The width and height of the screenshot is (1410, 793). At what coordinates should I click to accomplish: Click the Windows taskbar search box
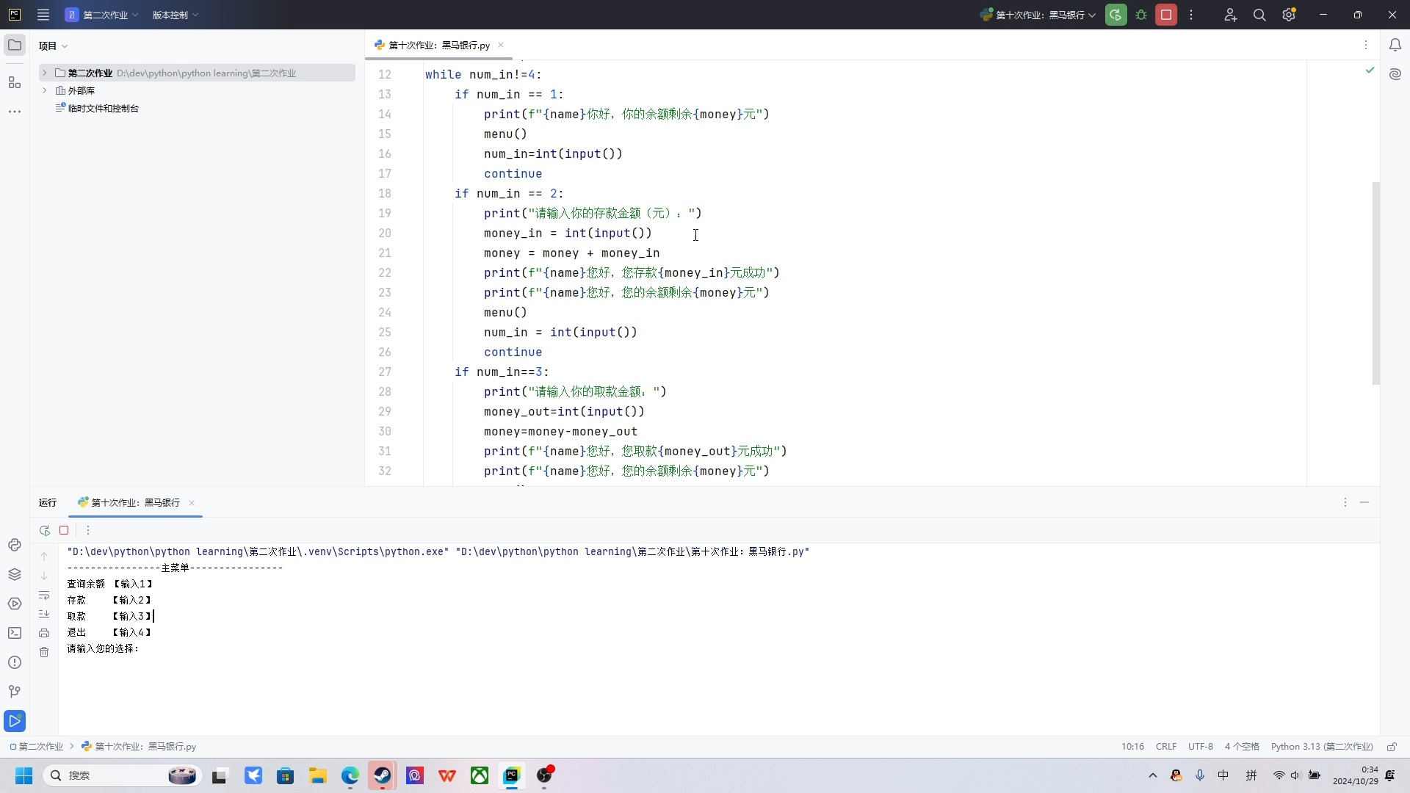pos(123,775)
